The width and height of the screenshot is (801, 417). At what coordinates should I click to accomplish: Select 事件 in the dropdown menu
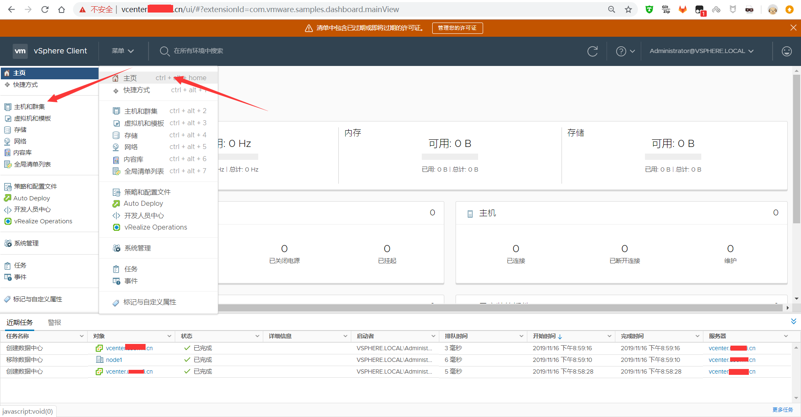(x=159, y=281)
